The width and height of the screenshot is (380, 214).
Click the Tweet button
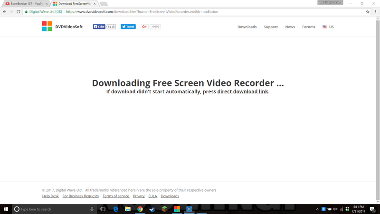128,27
